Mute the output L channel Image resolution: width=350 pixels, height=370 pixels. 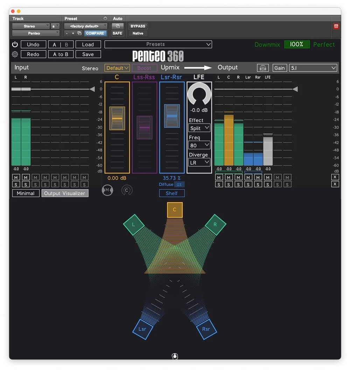(x=219, y=177)
